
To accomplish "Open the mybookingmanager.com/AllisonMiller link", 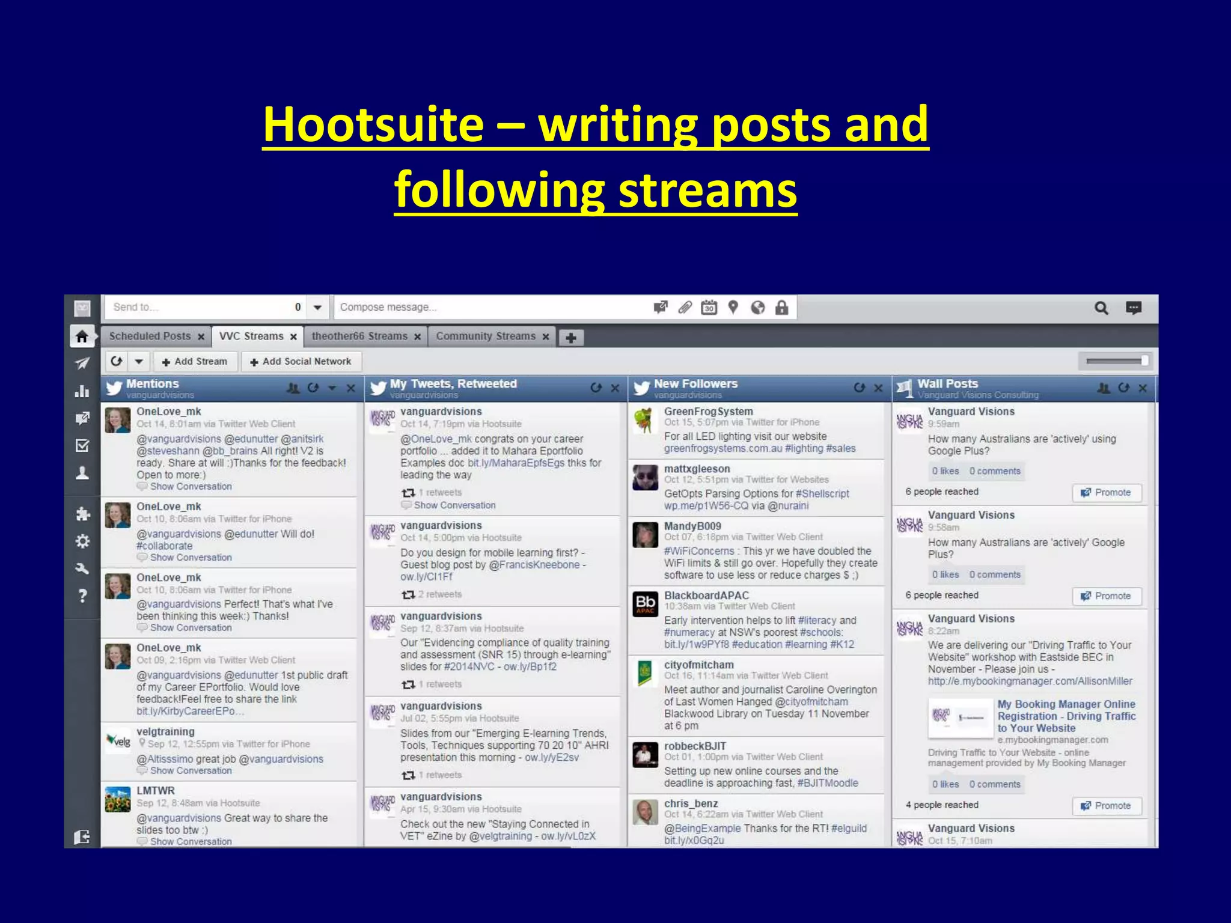I will (1030, 681).
